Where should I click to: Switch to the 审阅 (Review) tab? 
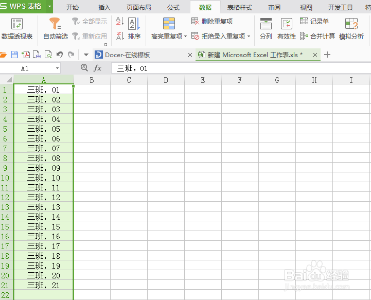274,8
